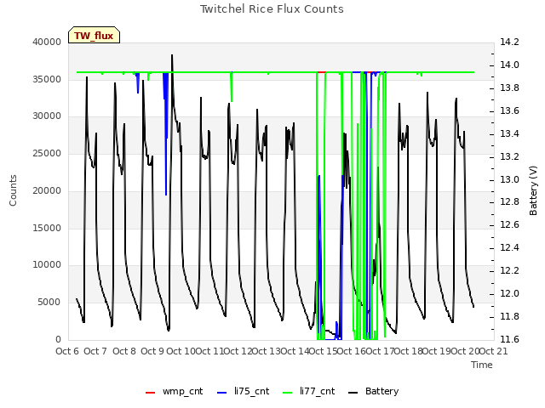Click the 13.6 battery tick label
545x408 pixels.
click(x=509, y=110)
